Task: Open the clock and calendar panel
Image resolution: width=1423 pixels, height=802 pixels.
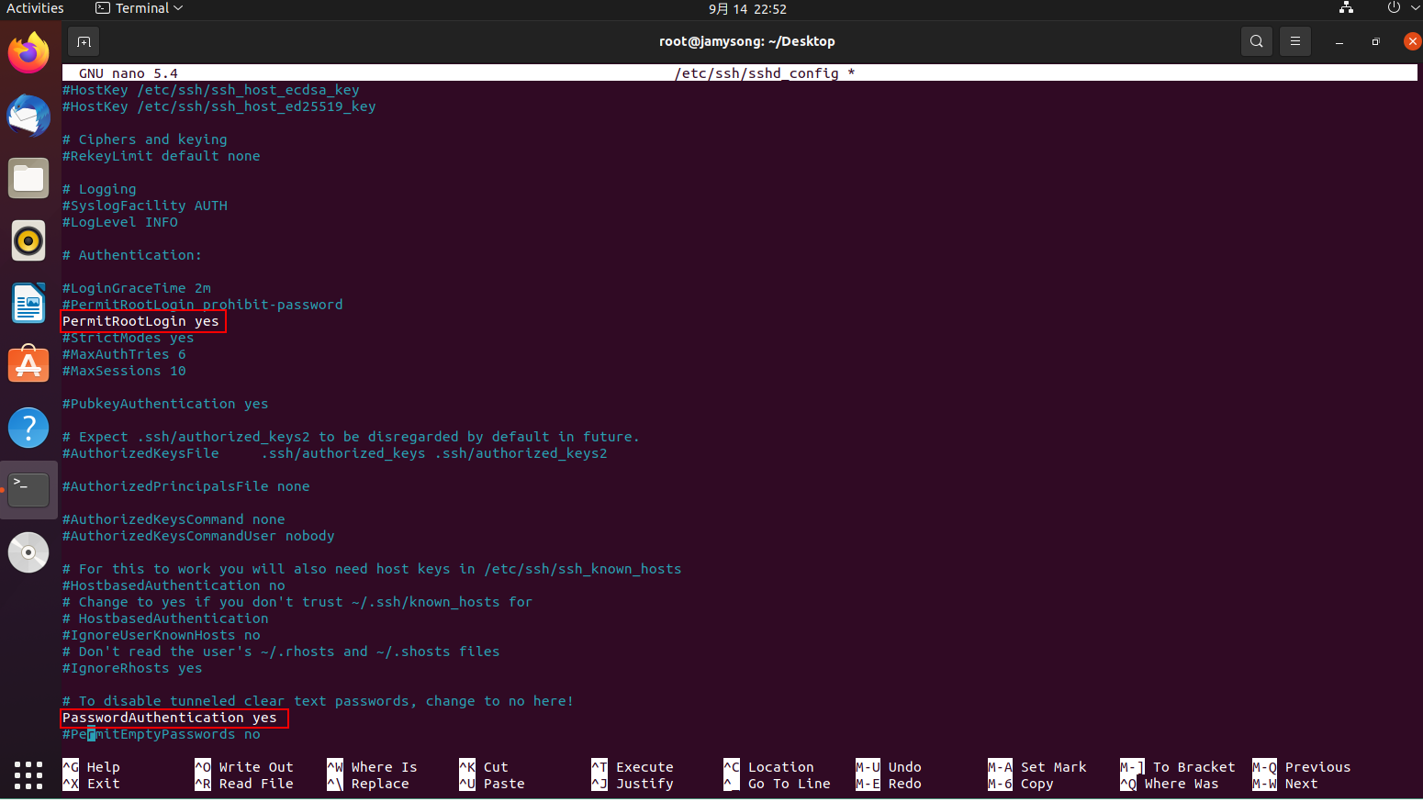Action: [x=747, y=8]
